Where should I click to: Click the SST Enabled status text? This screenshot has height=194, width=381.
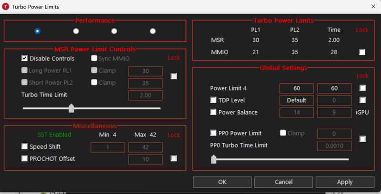pos(54,135)
